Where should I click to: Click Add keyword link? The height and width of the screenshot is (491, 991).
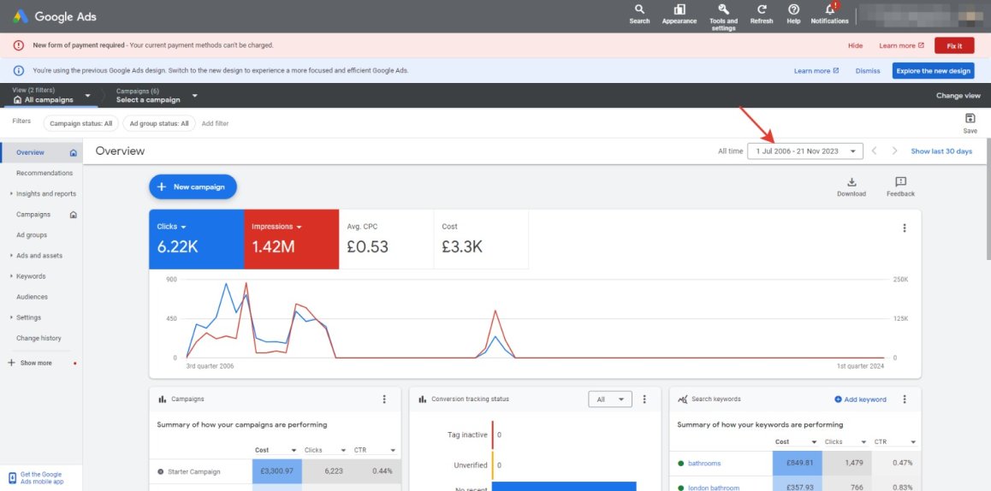[860, 399]
